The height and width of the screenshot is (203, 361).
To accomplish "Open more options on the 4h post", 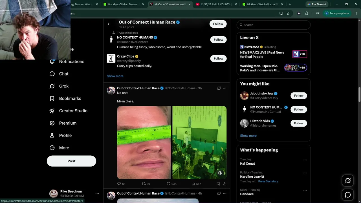I will (x=225, y=193).
